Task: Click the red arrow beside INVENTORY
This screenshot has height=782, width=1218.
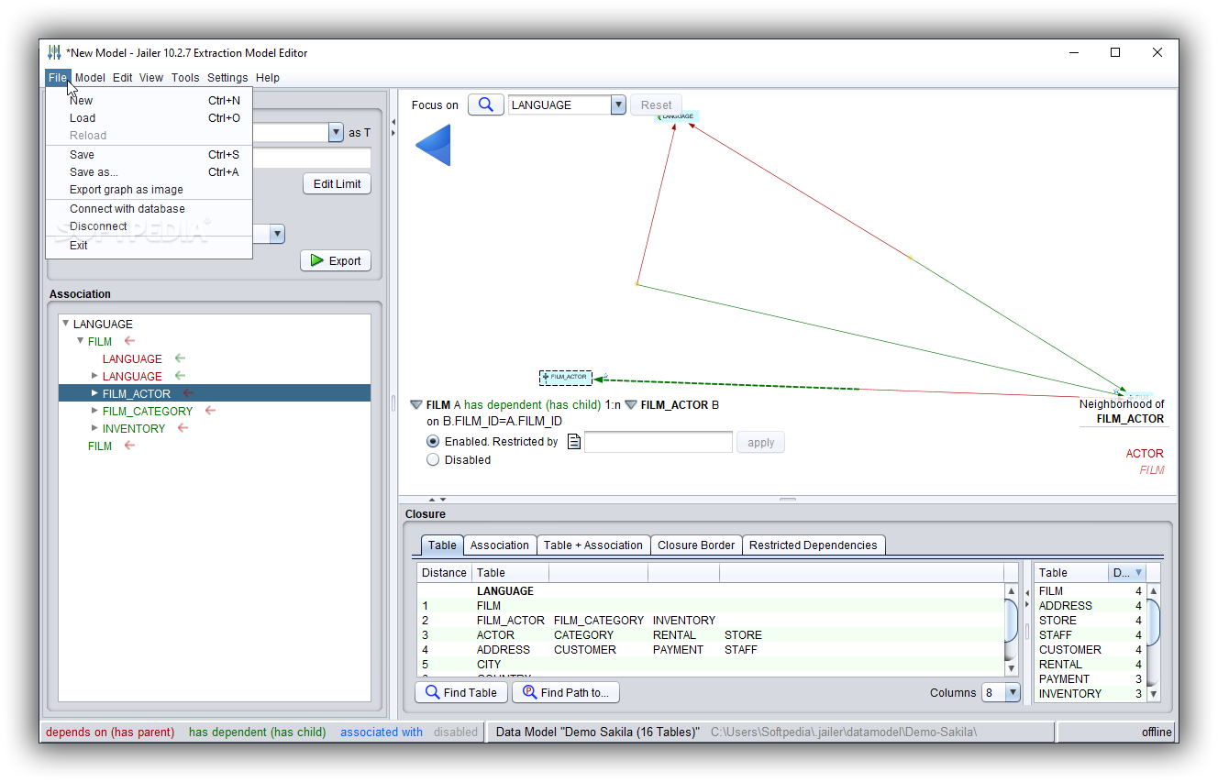Action: [x=183, y=428]
